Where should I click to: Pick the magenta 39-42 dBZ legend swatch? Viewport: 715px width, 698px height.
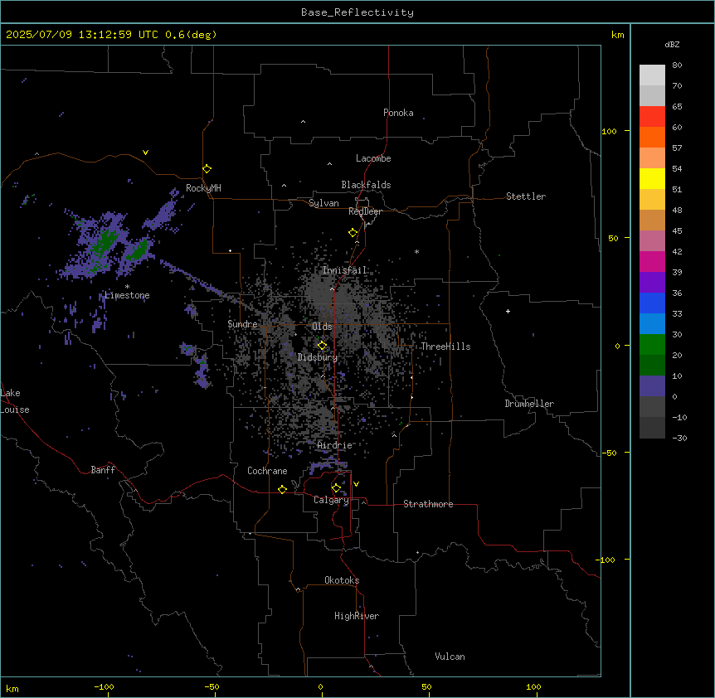(652, 261)
